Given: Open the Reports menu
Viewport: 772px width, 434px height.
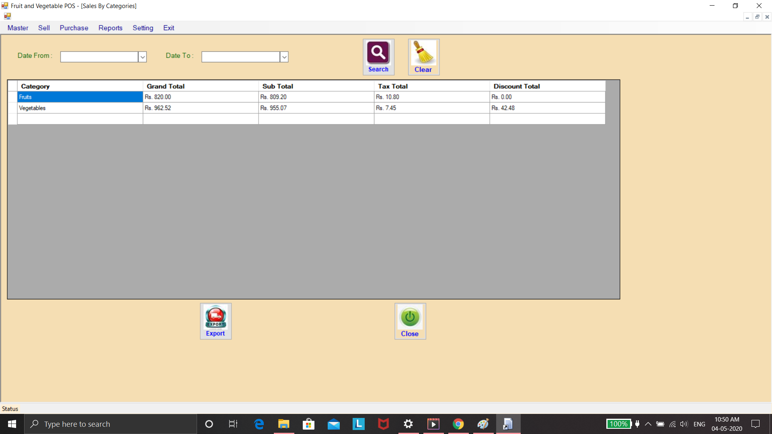Looking at the screenshot, I should [x=110, y=28].
